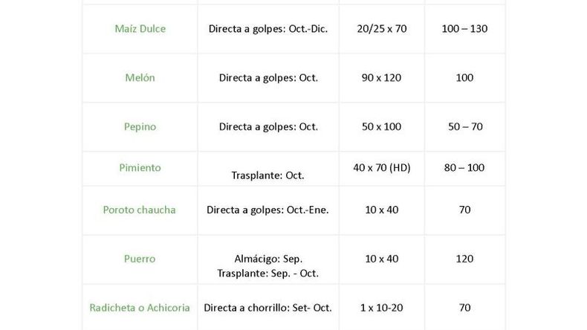Select the Melón crop name
The width and height of the screenshot is (587, 330).
pyautogui.click(x=140, y=77)
